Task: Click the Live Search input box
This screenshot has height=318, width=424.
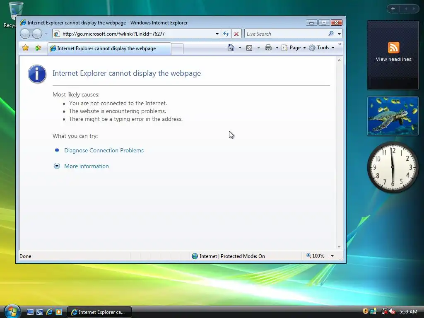Action: coord(286,34)
